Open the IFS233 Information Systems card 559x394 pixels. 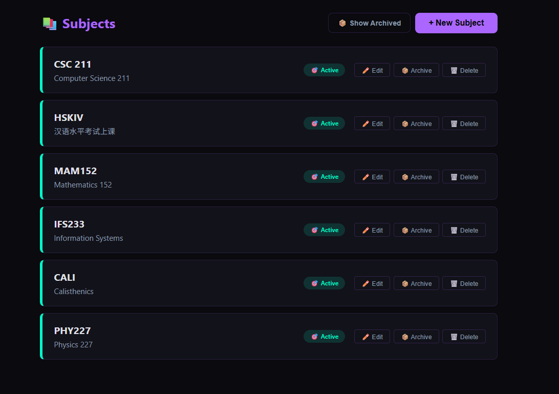click(268, 230)
